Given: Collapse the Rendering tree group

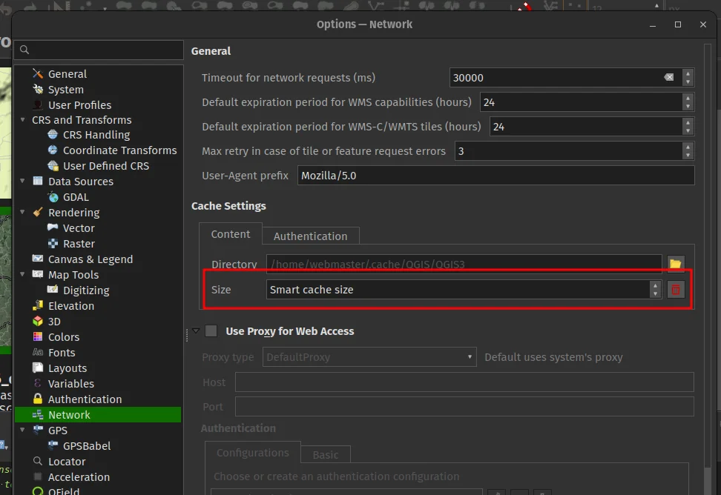Looking at the screenshot, I should coord(23,213).
